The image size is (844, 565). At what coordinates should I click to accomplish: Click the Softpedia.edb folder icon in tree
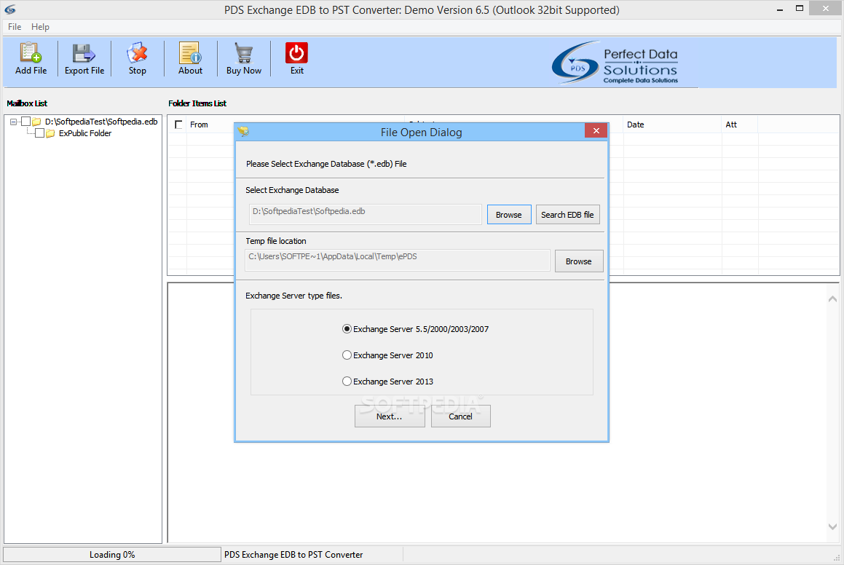tap(36, 122)
